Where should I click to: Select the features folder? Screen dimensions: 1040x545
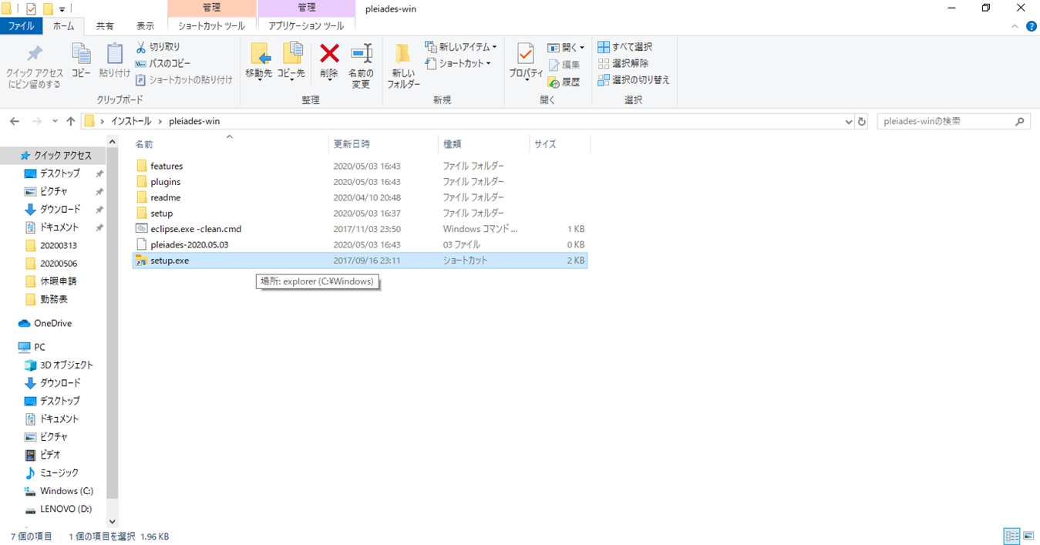pyautogui.click(x=360, y=166)
